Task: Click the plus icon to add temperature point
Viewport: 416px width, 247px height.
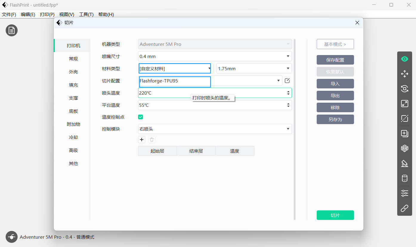Action: coord(142,140)
